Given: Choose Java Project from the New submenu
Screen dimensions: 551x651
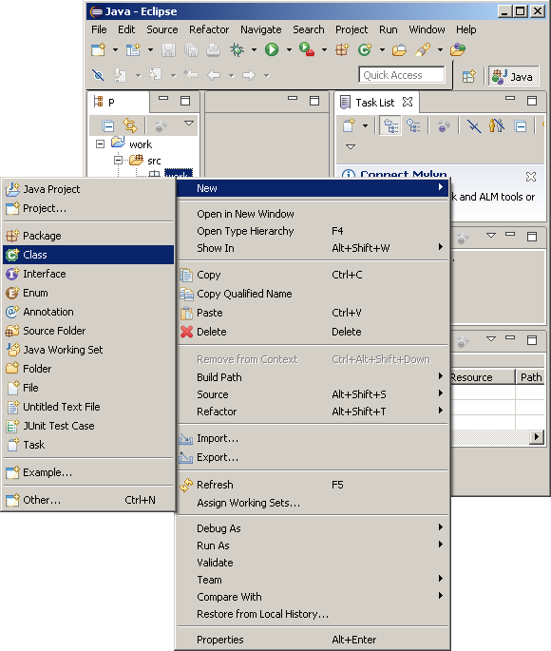Looking at the screenshot, I should coord(88,189).
